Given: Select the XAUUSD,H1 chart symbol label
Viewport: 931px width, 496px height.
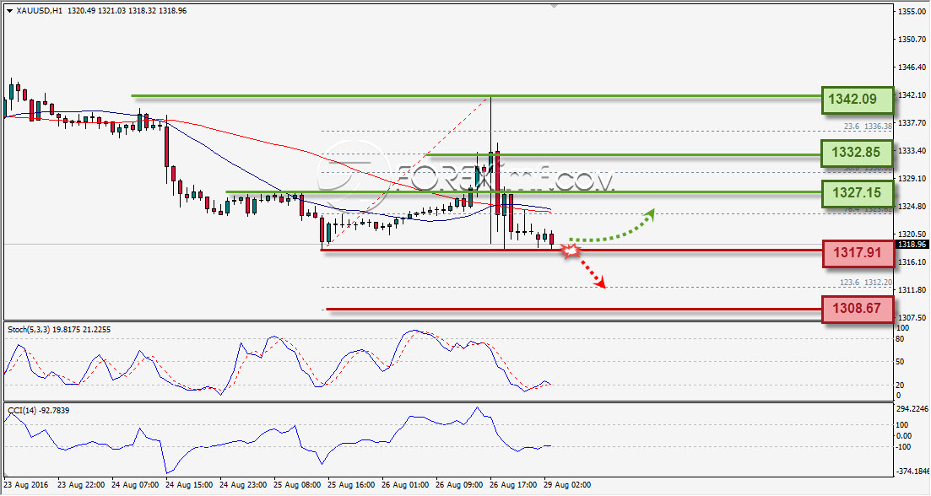Looking at the screenshot, I should [x=39, y=11].
